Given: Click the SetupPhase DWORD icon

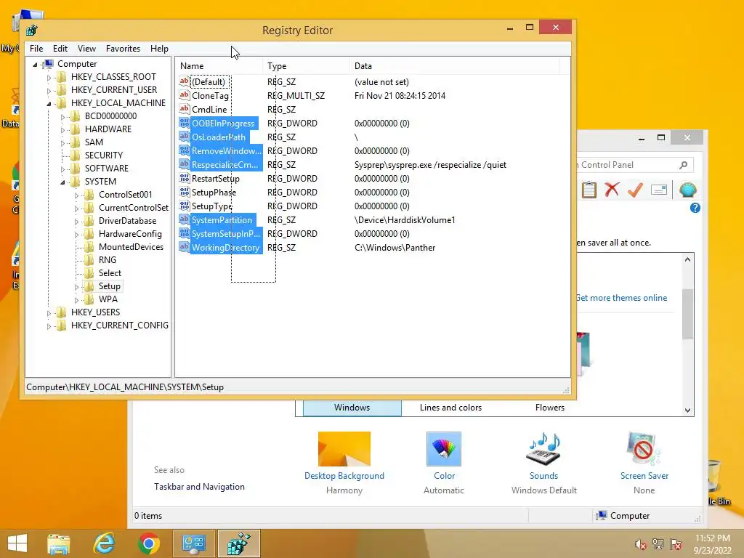Looking at the screenshot, I should (x=184, y=192).
